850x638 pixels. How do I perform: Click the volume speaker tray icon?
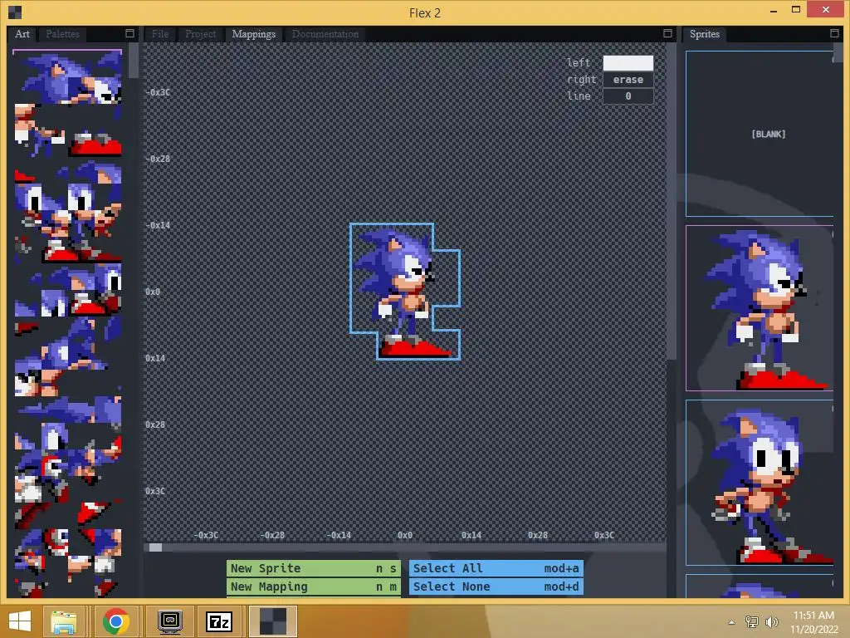tap(771, 621)
